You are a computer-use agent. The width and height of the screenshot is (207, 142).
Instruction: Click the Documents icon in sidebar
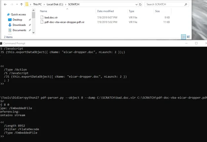[x=10, y=30]
